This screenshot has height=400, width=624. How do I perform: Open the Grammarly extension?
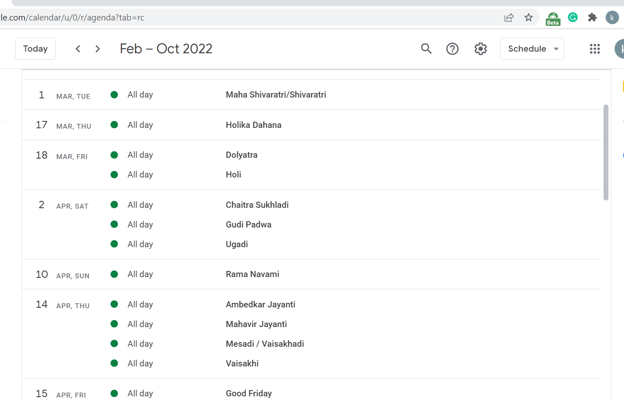[x=572, y=17]
